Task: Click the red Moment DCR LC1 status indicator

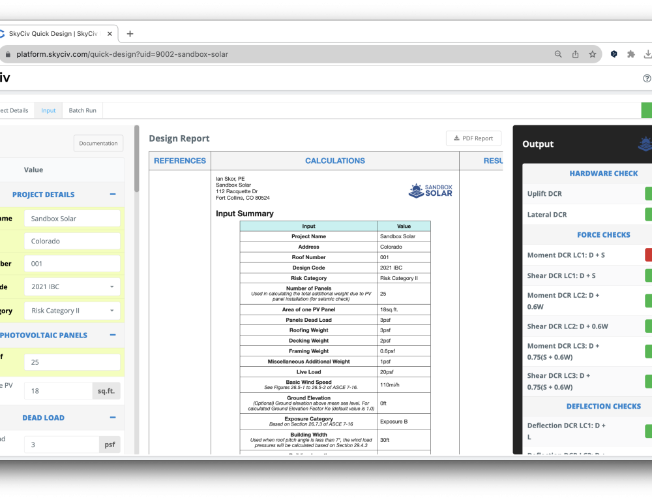Action: point(648,255)
